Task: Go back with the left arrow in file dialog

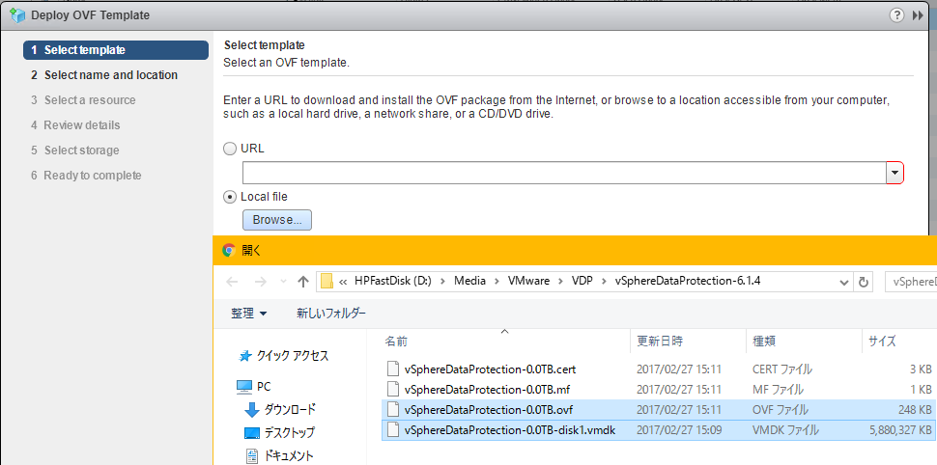Action: coord(232,282)
